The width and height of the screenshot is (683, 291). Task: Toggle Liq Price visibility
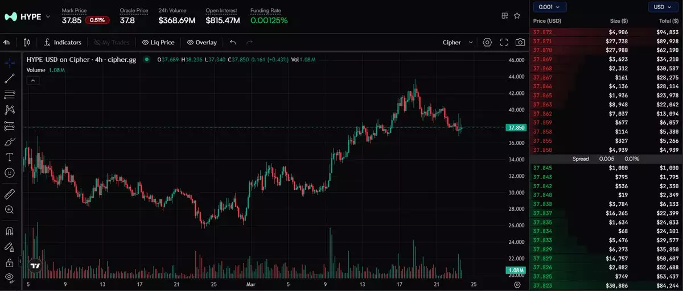[x=158, y=42]
